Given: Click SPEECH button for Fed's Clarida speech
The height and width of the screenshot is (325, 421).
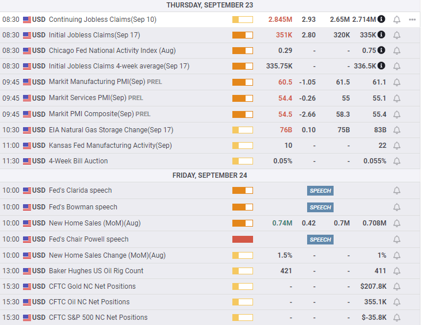Looking at the screenshot, I should click(320, 190).
